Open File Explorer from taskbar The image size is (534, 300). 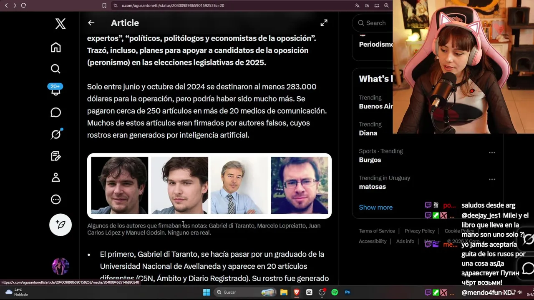[x=284, y=292]
